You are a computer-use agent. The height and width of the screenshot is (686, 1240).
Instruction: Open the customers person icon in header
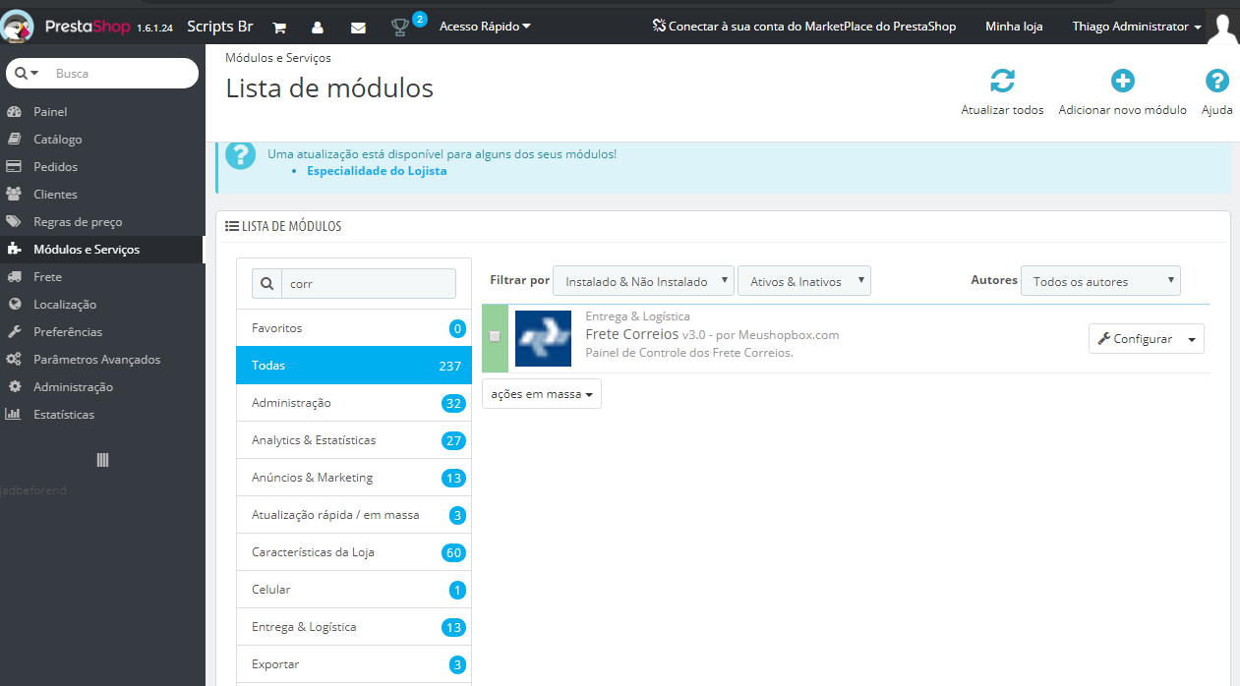coord(318,28)
